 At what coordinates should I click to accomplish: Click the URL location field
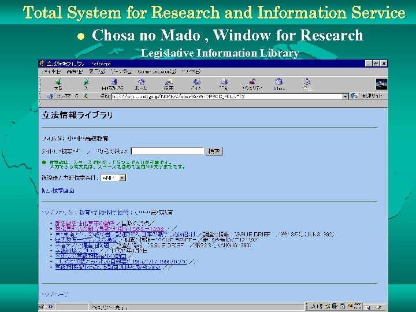coord(227,96)
